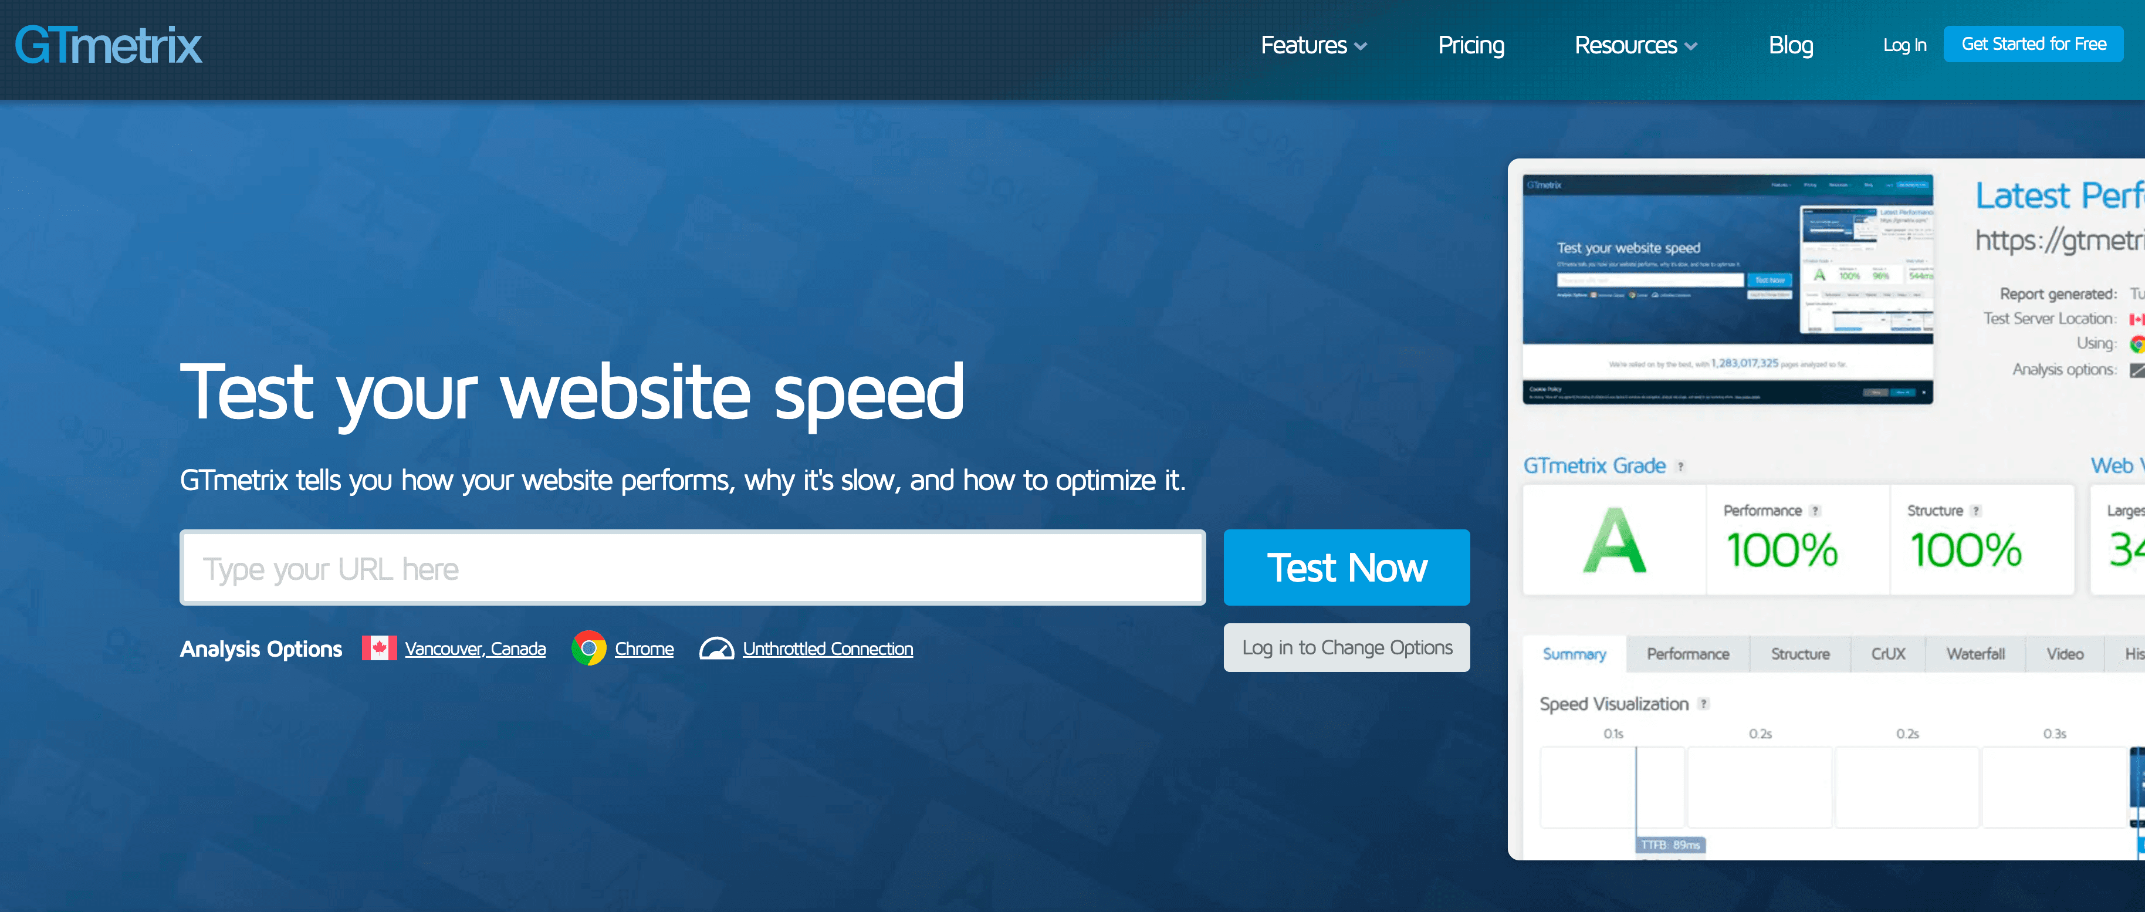Click the grade A letter
The width and height of the screenshot is (2145, 912).
(x=1614, y=541)
